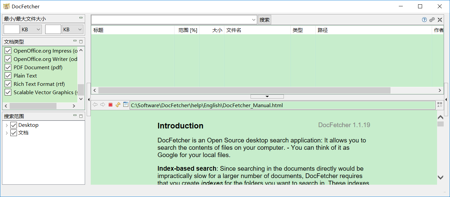450x197 pixels.
Task: Toggle the Plain Text checkbox
Action: tap(8, 76)
